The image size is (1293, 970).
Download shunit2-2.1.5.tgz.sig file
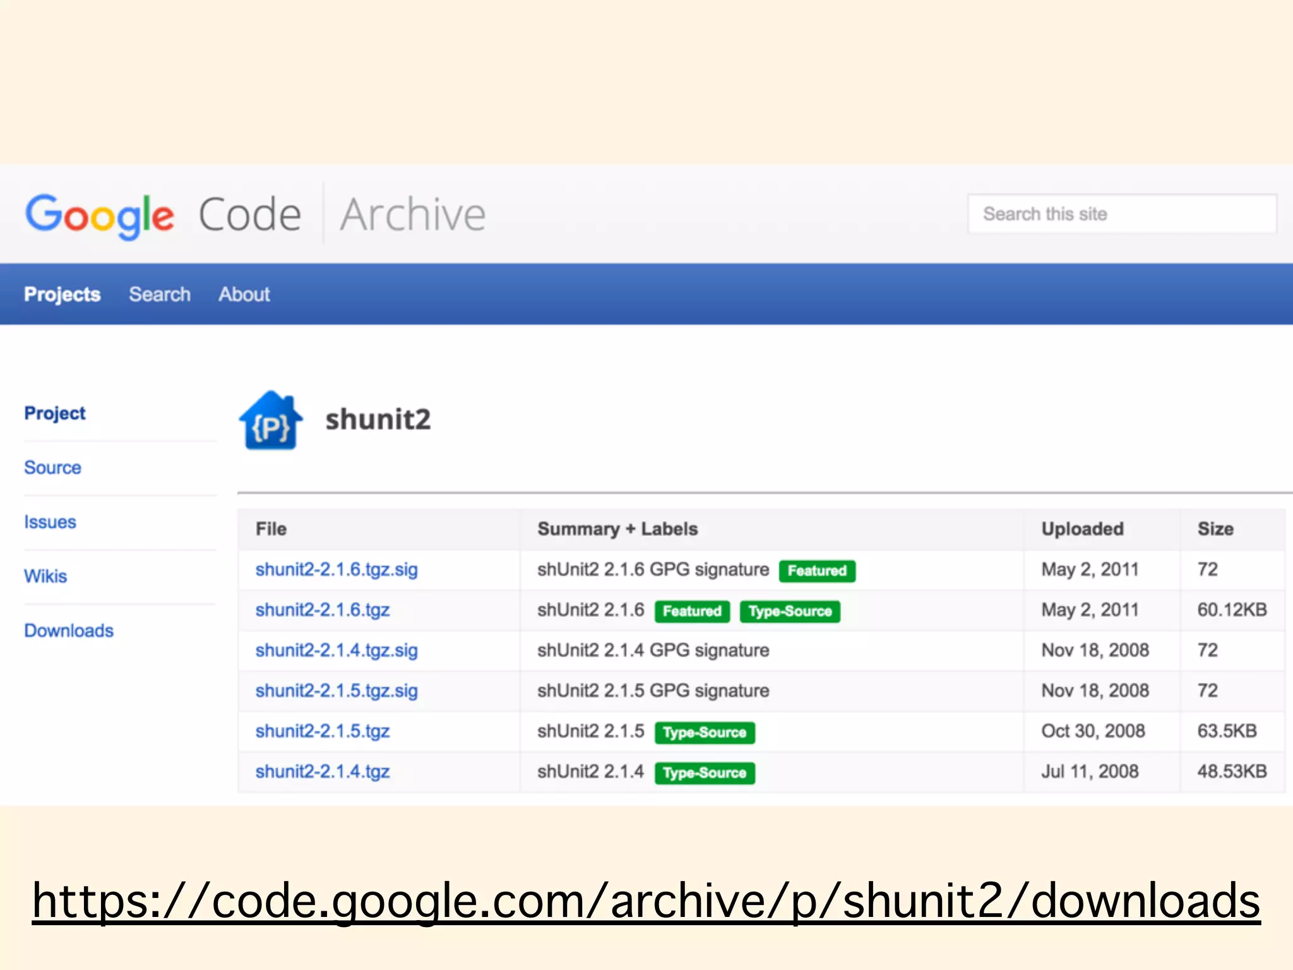point(337,691)
